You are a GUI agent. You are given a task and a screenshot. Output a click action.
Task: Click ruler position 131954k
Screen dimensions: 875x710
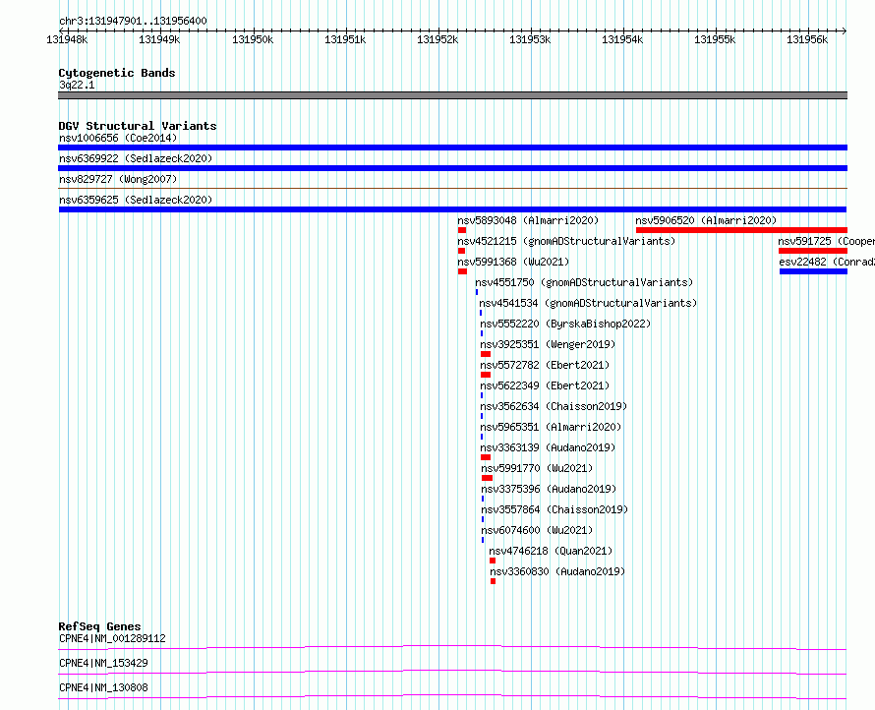point(622,39)
